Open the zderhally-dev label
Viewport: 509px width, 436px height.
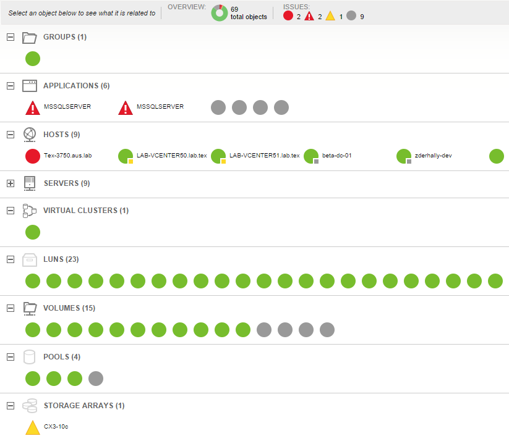[x=434, y=156]
